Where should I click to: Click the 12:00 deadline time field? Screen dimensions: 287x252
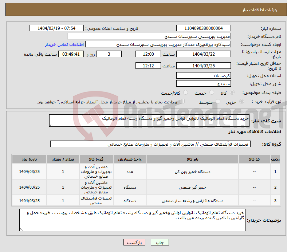click(x=148, y=54)
